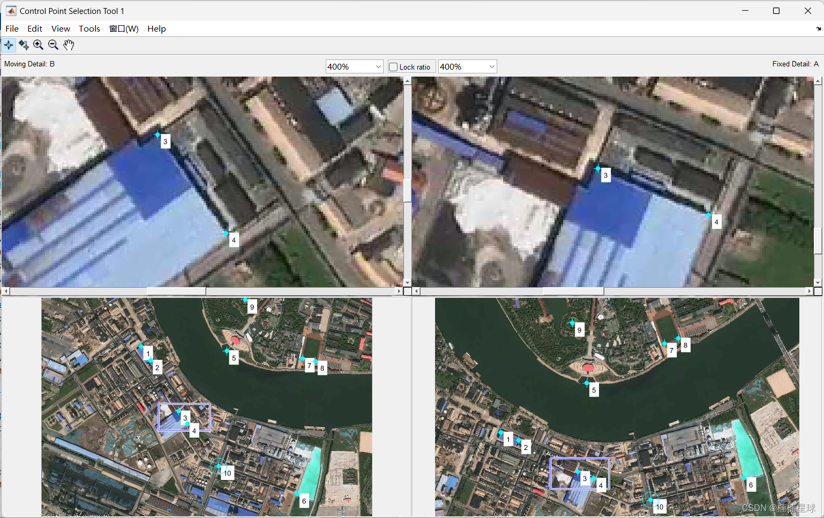Image resolution: width=824 pixels, height=518 pixels.
Task: Open the Help menu
Action: [x=156, y=29]
